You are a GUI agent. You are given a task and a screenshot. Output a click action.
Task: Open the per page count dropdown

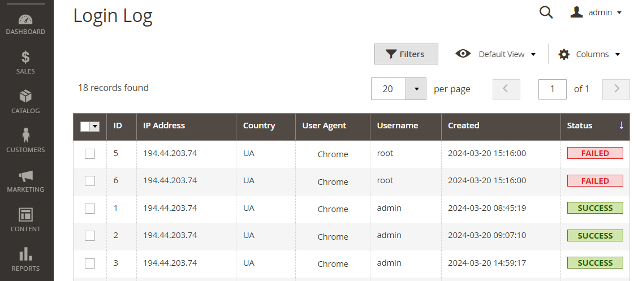point(416,89)
